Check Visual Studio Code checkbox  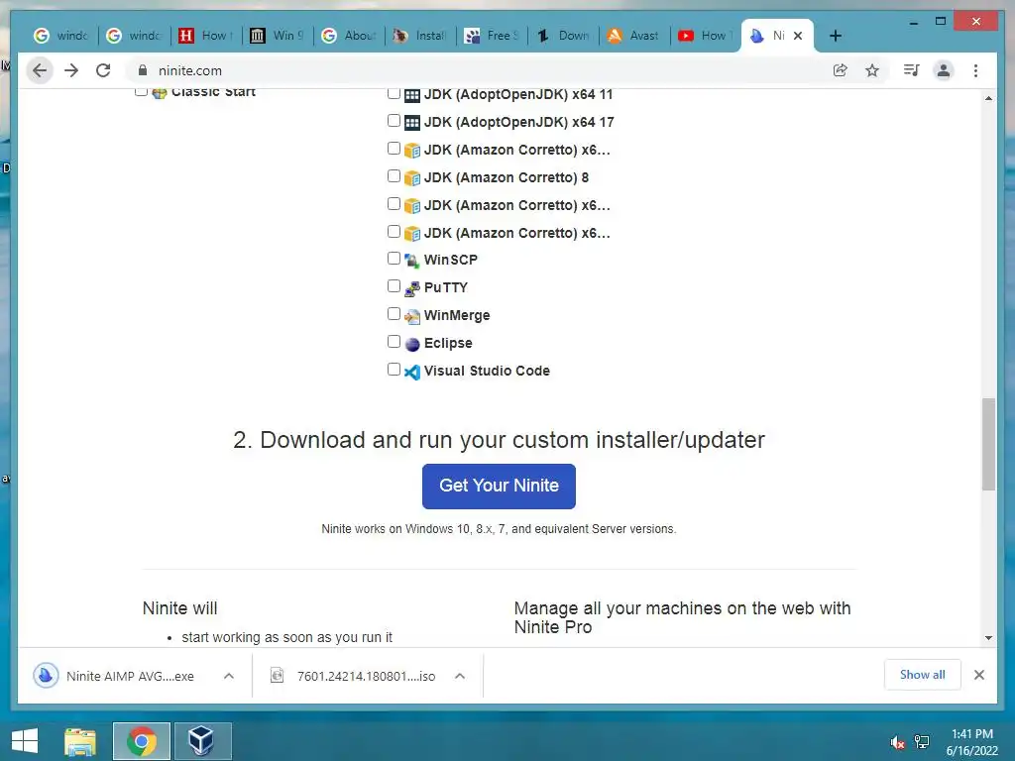pyautogui.click(x=394, y=369)
